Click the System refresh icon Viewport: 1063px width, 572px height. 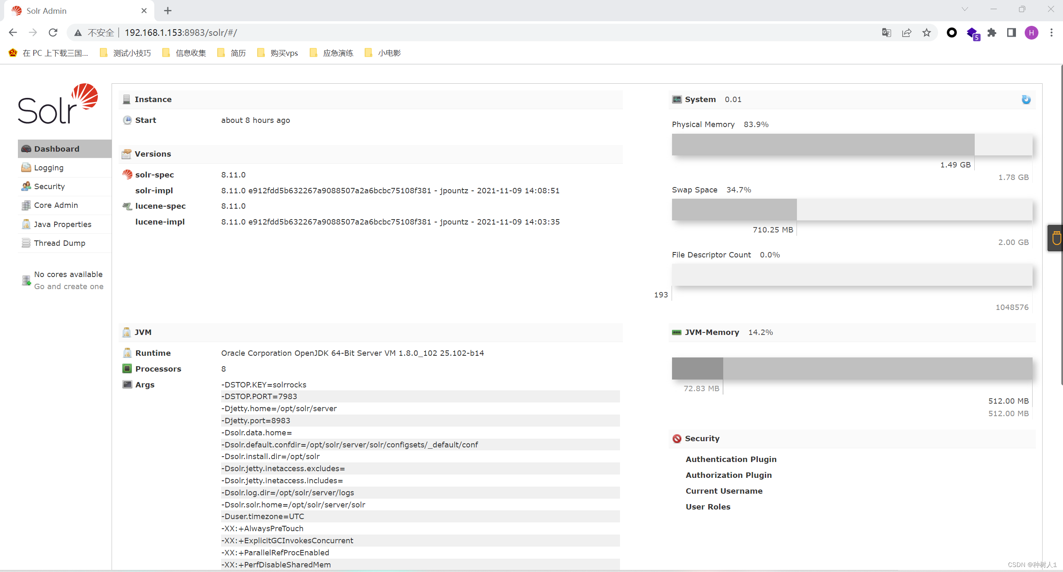point(1026,100)
